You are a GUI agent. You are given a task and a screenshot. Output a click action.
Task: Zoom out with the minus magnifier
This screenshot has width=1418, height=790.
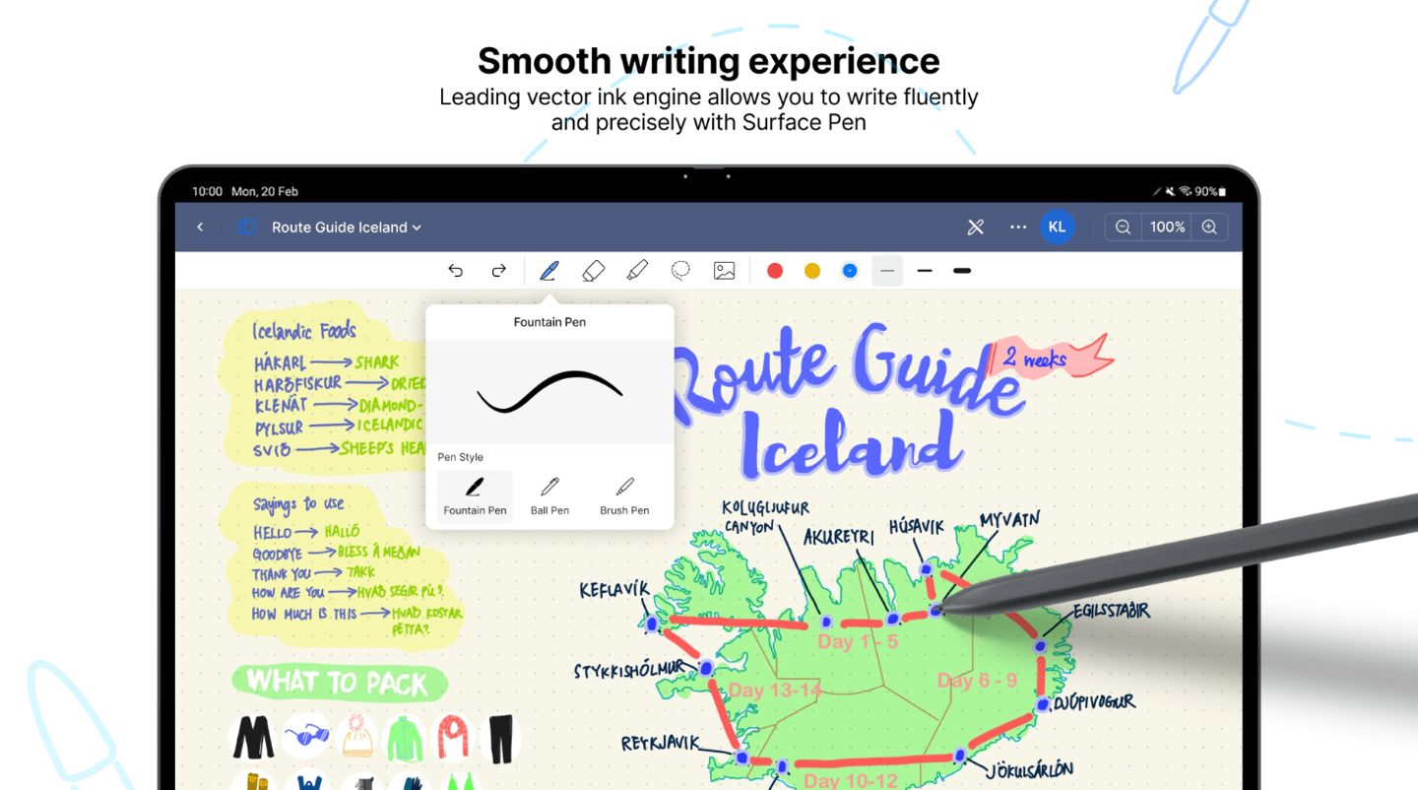(x=1123, y=228)
